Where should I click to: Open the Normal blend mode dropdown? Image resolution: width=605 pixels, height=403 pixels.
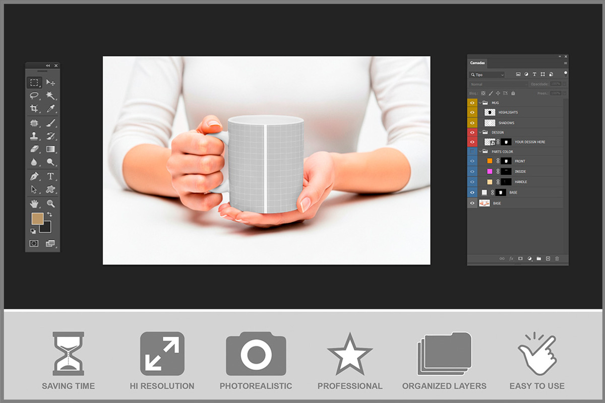(x=498, y=84)
